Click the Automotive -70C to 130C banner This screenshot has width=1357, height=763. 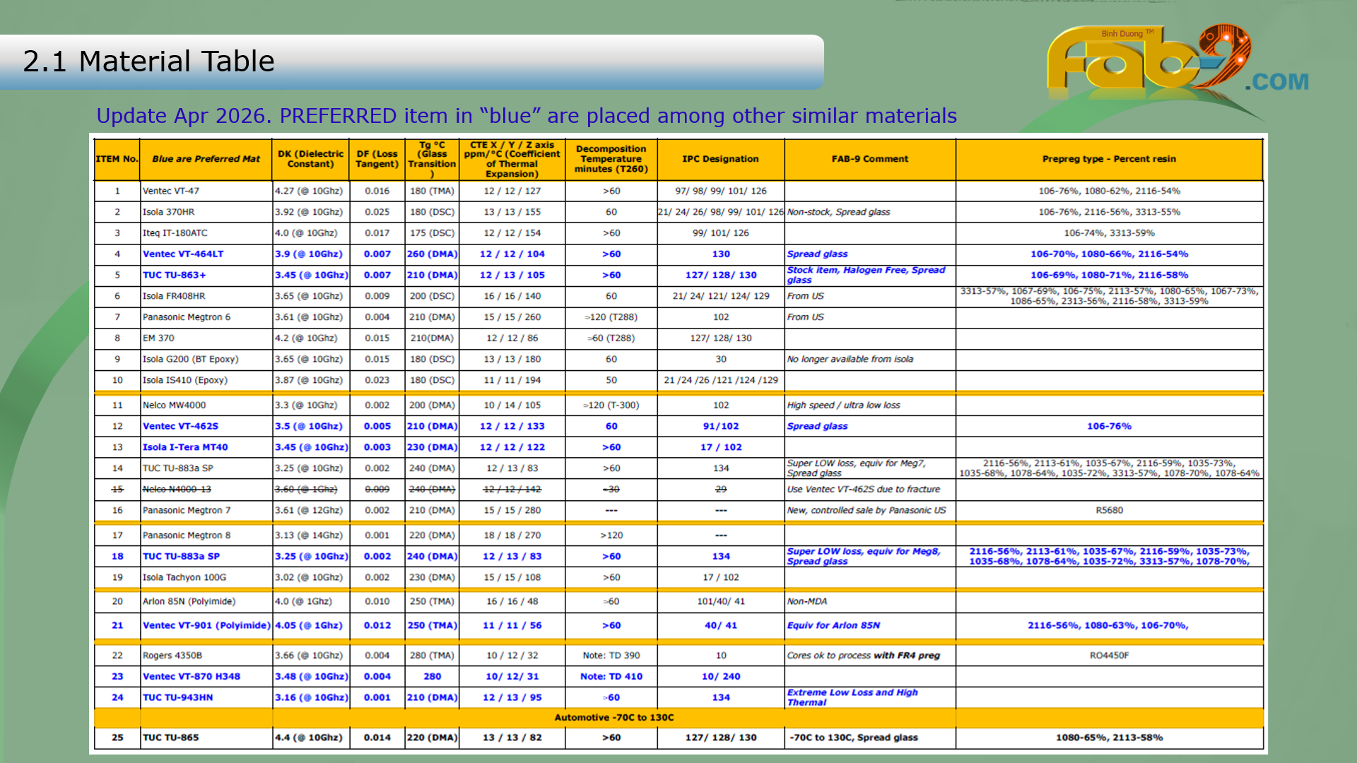[613, 718]
